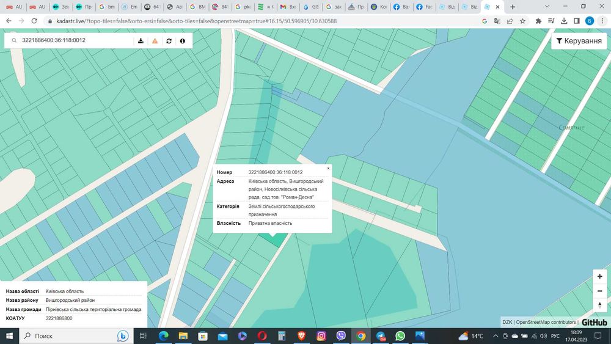The image size is (611, 344).
Task: Click the map layers icon below zoom controls
Action: pos(600,306)
